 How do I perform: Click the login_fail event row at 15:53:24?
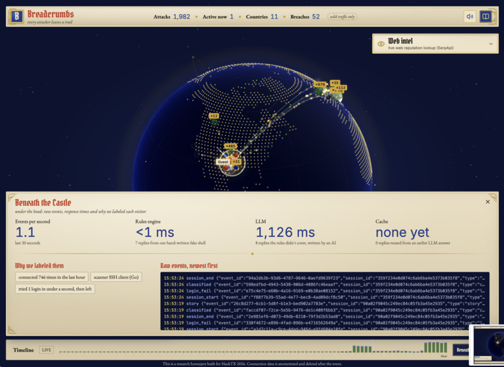click(x=324, y=291)
